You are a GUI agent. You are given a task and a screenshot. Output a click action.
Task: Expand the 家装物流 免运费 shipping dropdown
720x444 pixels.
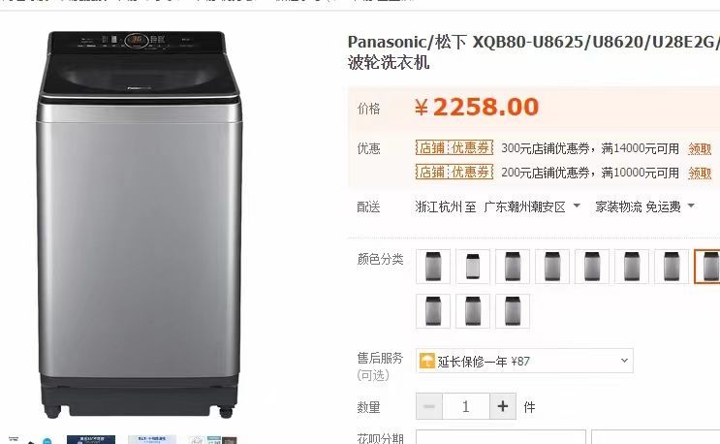[x=644, y=206]
